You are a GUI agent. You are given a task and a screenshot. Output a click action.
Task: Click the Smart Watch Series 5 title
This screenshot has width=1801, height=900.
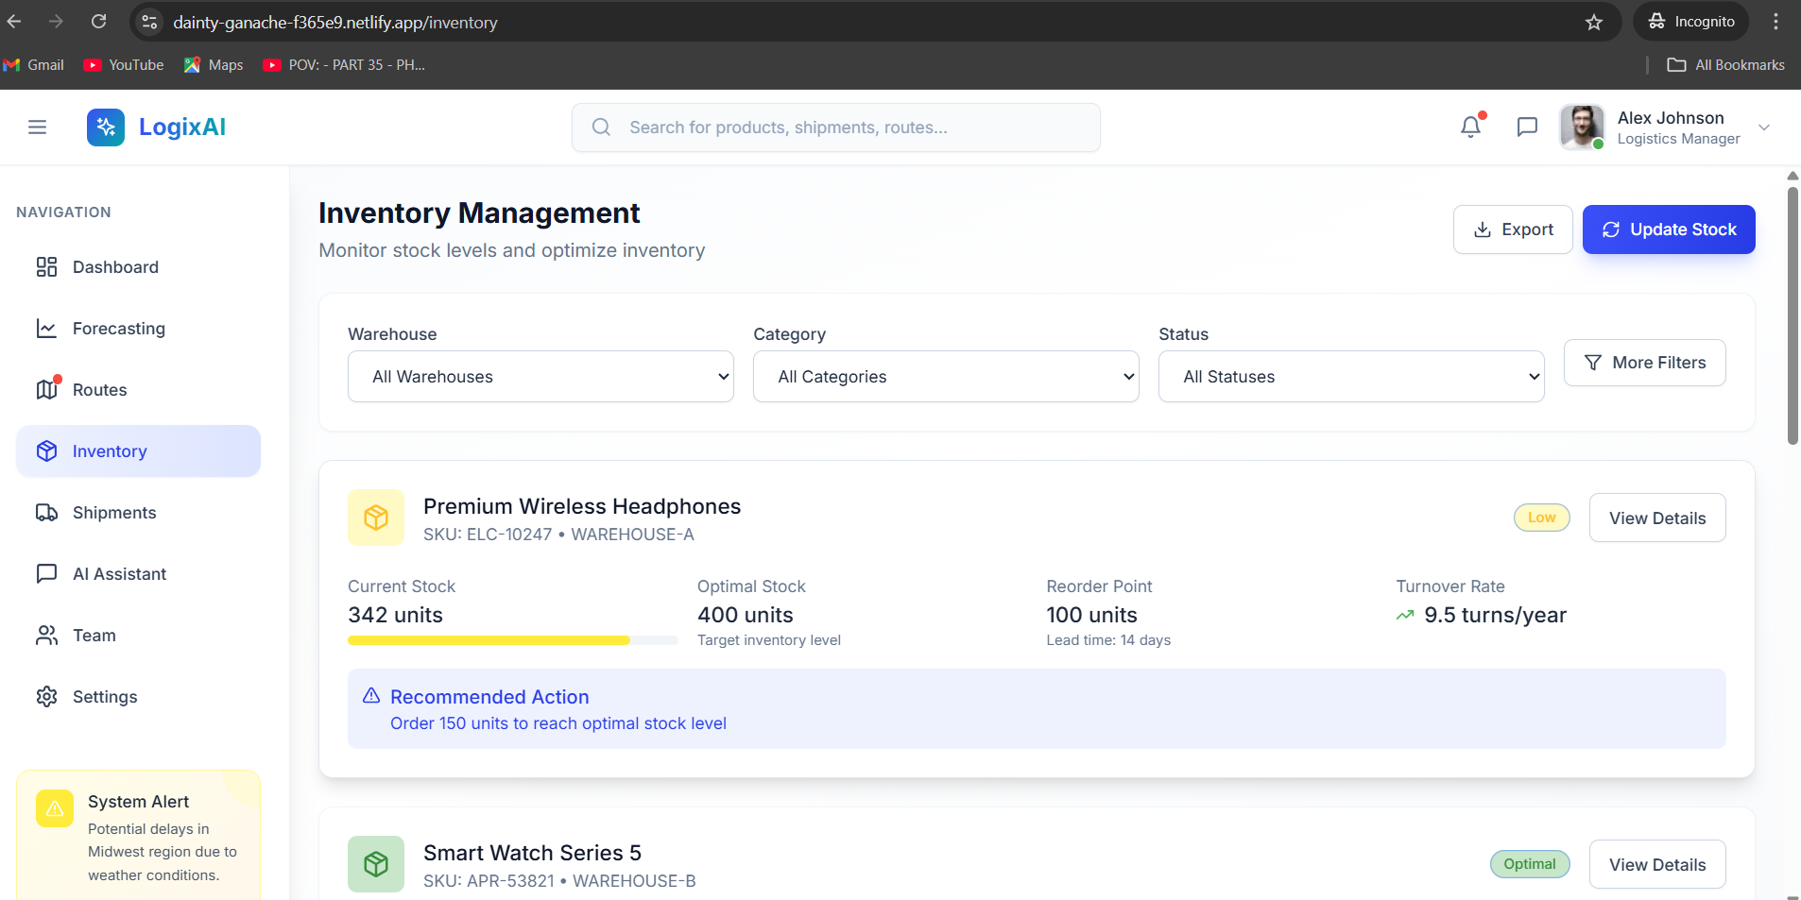[532, 853]
